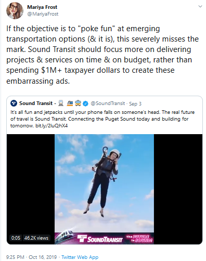Open the Twitter Web App source link
The height and width of the screenshot is (261, 206).
pos(80,257)
